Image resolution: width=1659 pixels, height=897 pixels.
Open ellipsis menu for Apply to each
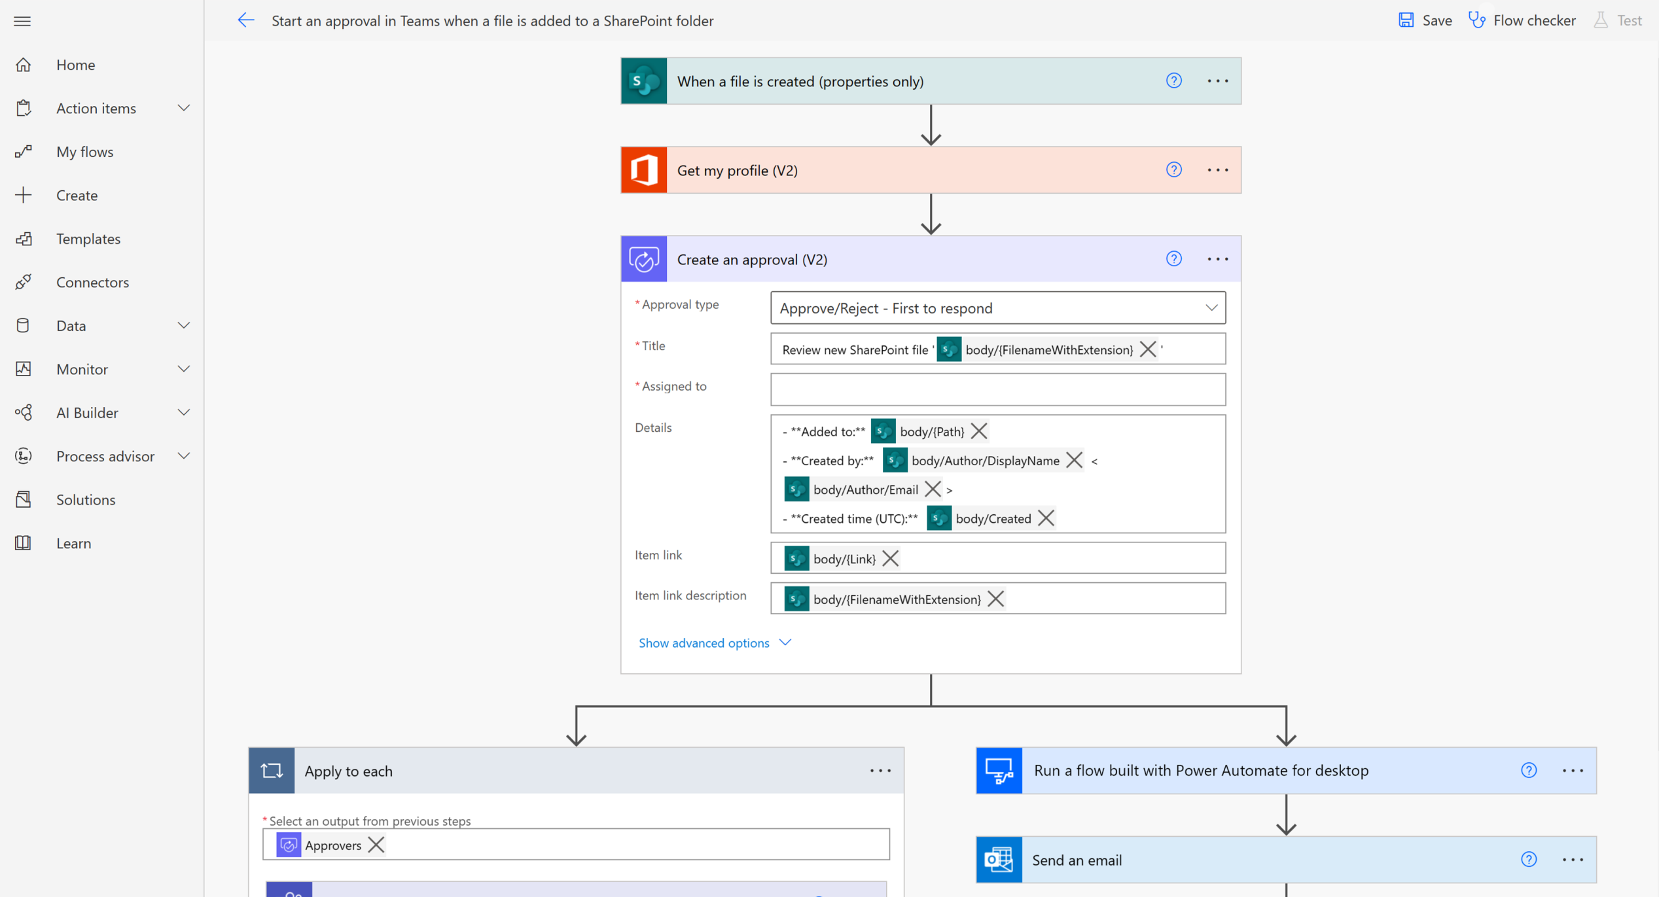click(880, 771)
